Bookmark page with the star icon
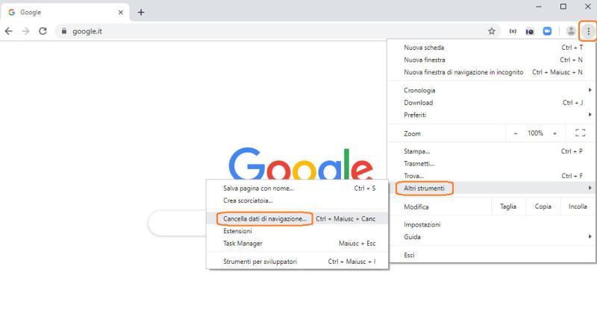Image resolution: width=597 pixels, height=313 pixels. click(492, 31)
